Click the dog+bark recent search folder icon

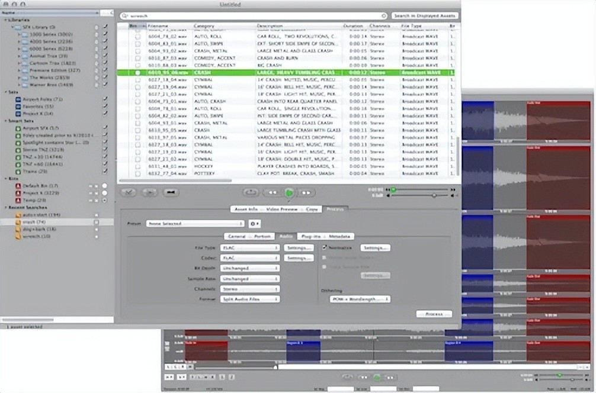tap(18, 229)
